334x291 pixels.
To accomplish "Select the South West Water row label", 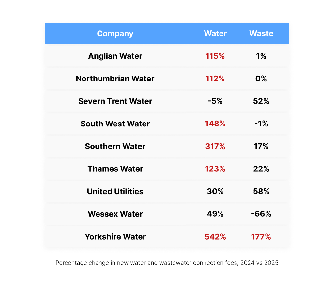I will (115, 124).
